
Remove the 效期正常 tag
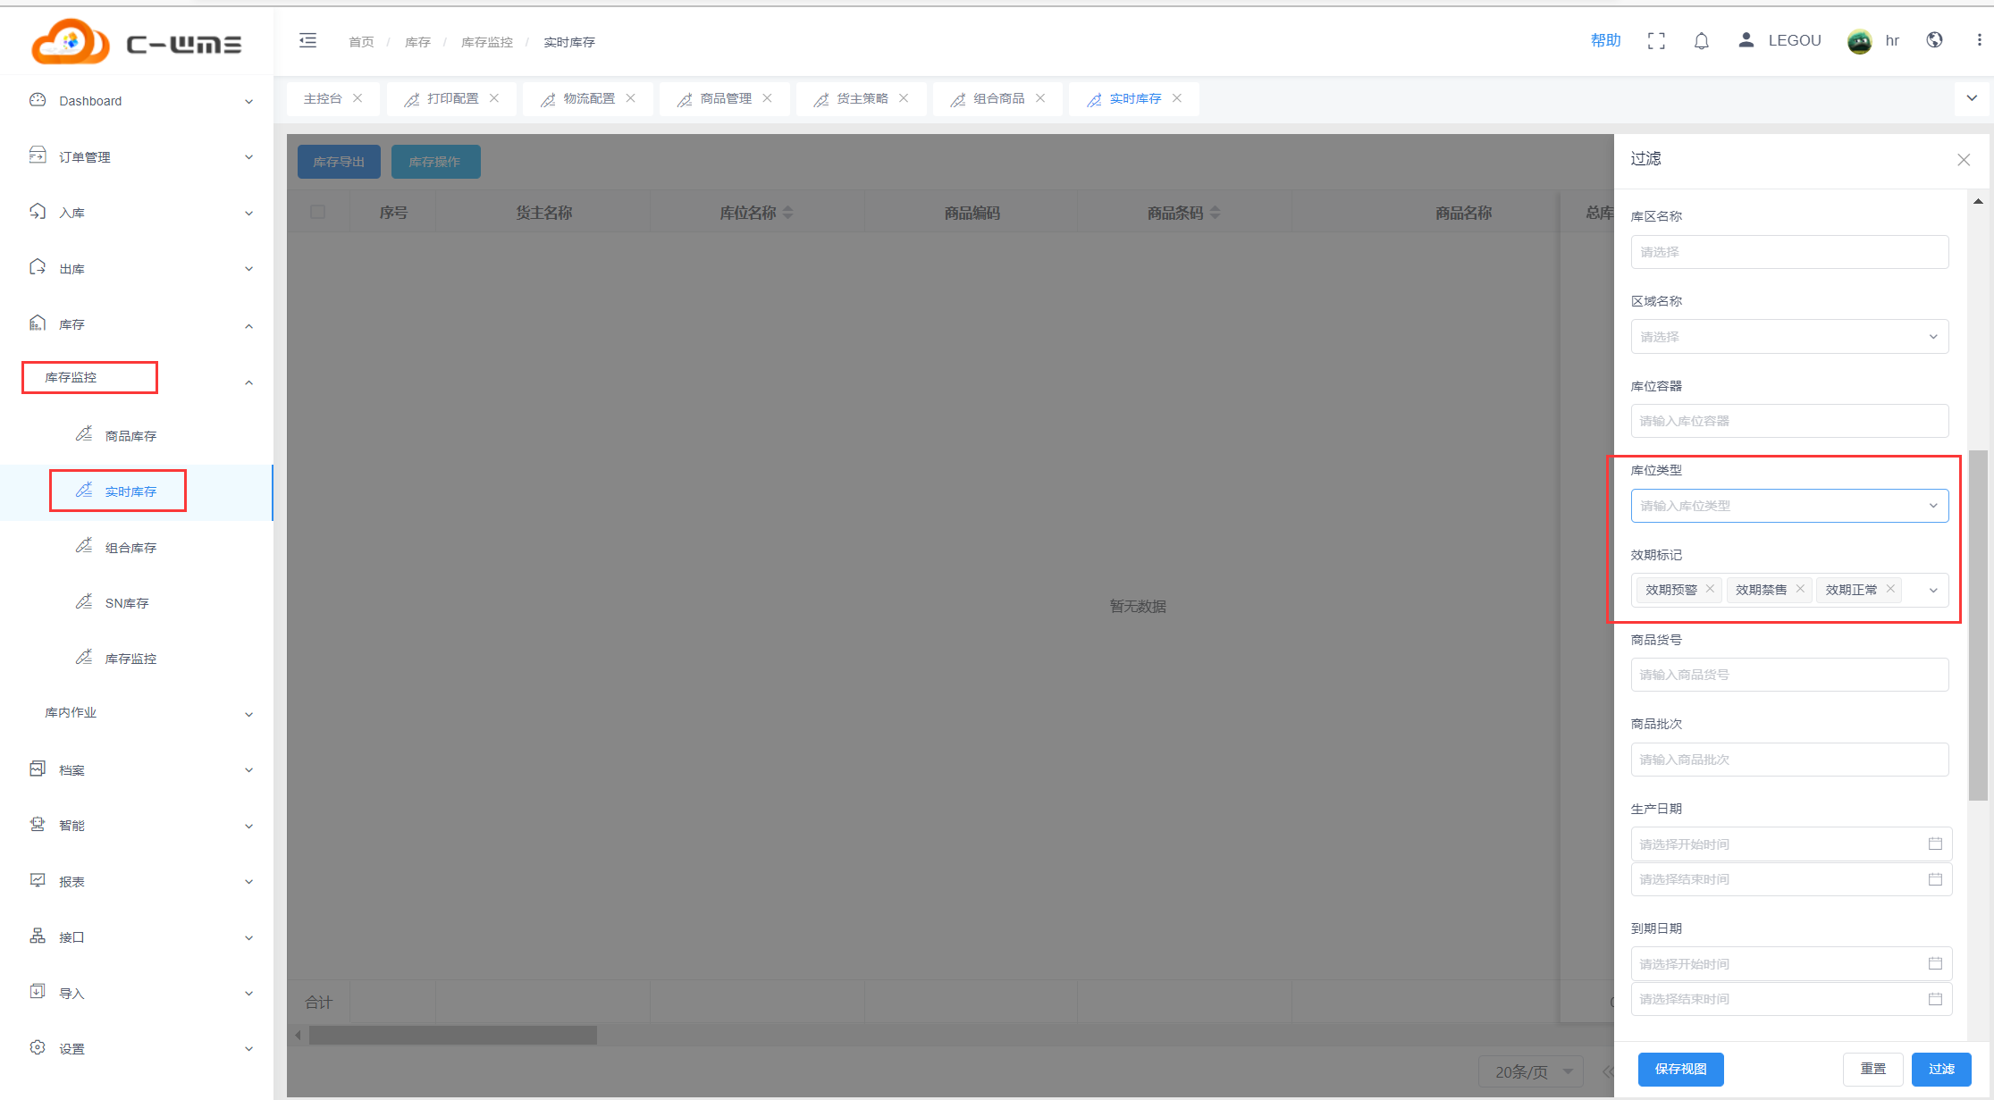pos(1890,589)
